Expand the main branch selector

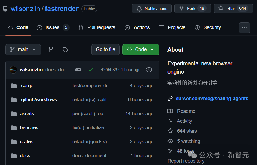(x=23, y=50)
